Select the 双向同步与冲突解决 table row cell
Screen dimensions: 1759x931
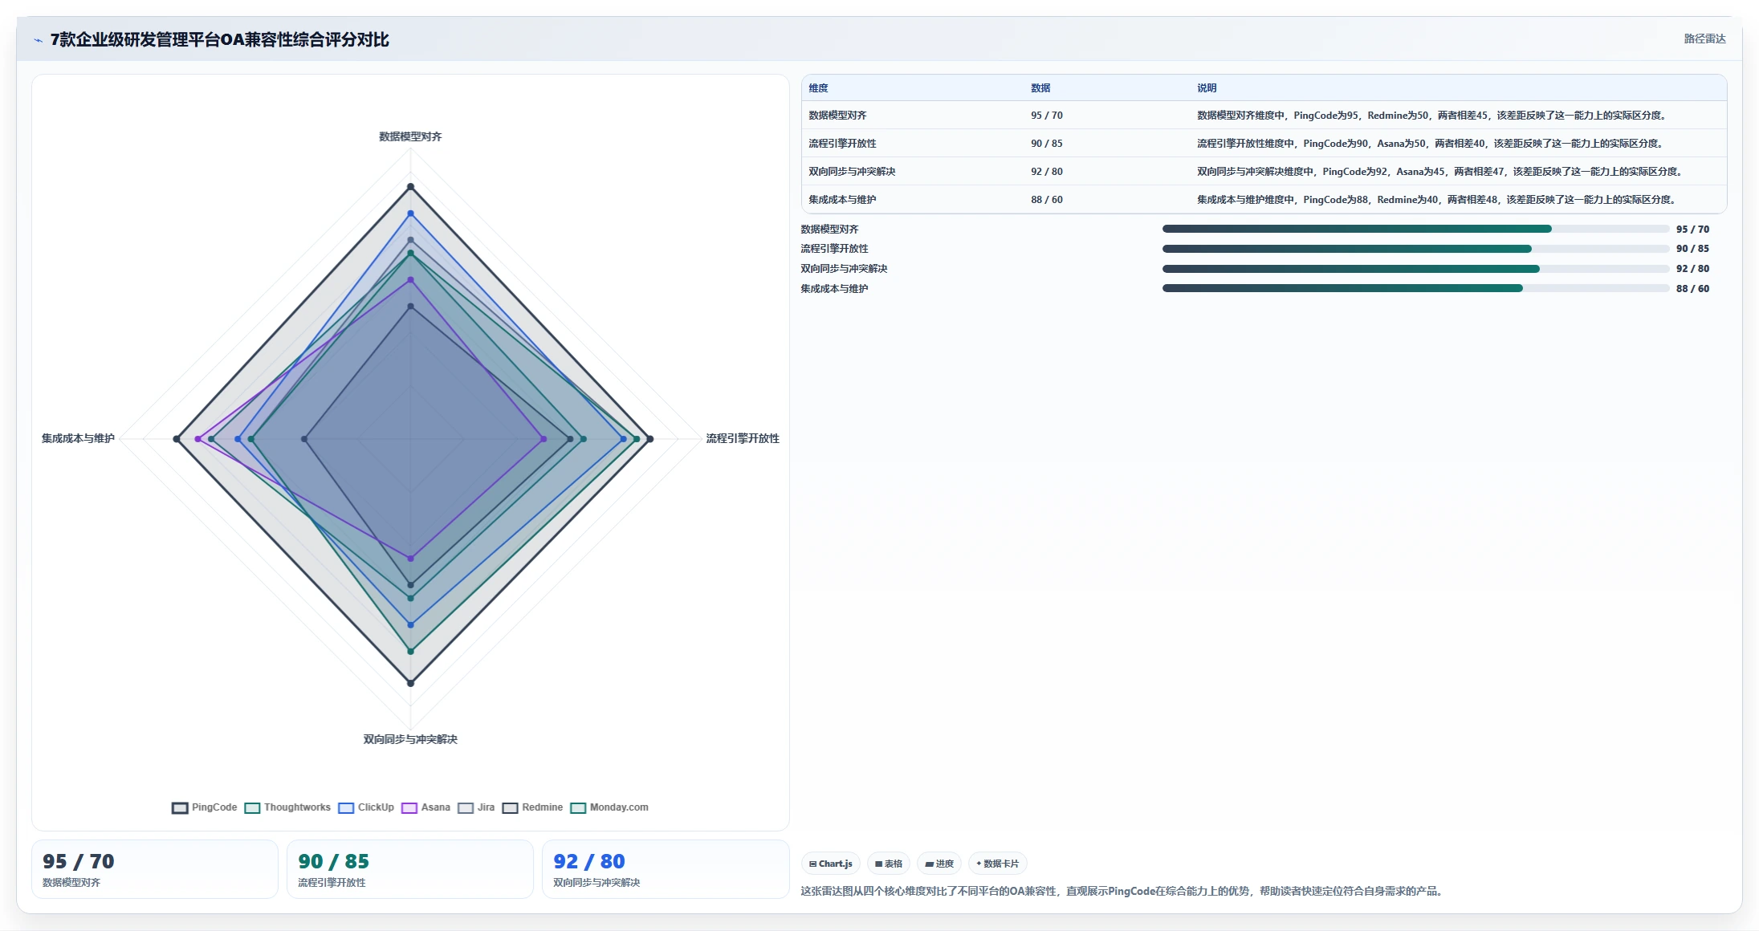pyautogui.click(x=852, y=172)
